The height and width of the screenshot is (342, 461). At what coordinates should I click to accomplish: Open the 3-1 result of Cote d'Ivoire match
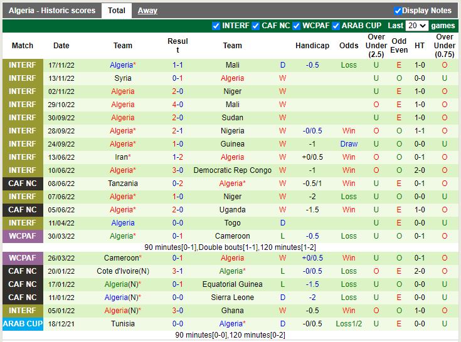(178, 271)
